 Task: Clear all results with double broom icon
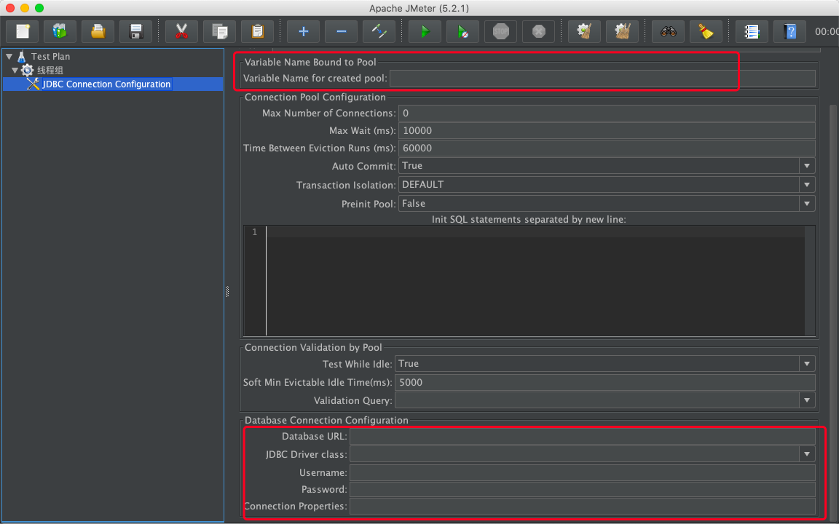point(622,31)
